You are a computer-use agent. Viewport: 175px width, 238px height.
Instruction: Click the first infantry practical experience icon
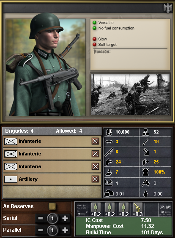[x=96, y=207]
